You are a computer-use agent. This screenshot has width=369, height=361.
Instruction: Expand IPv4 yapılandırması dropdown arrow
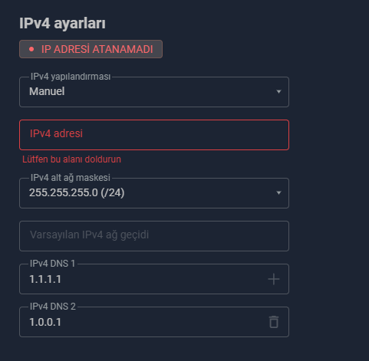pos(278,91)
